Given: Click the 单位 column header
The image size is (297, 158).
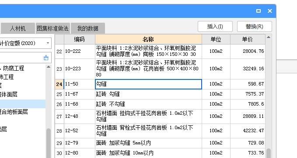Looking at the screenshot, I should 216,39.
